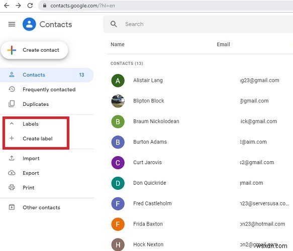This screenshot has height=251, width=293.
Task: Collapse the Labels section chevron
Action: [x=12, y=123]
